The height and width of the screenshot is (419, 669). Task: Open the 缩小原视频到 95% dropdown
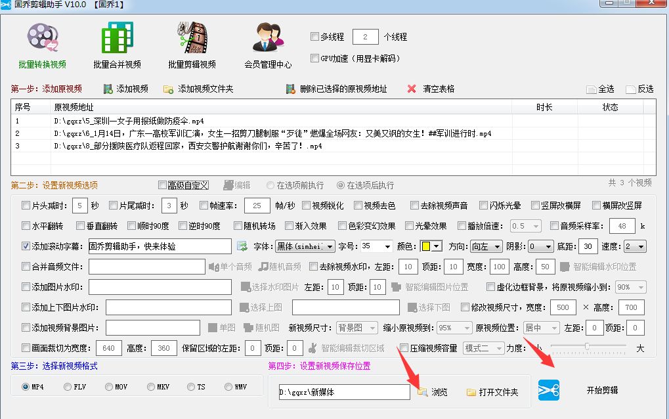point(454,328)
